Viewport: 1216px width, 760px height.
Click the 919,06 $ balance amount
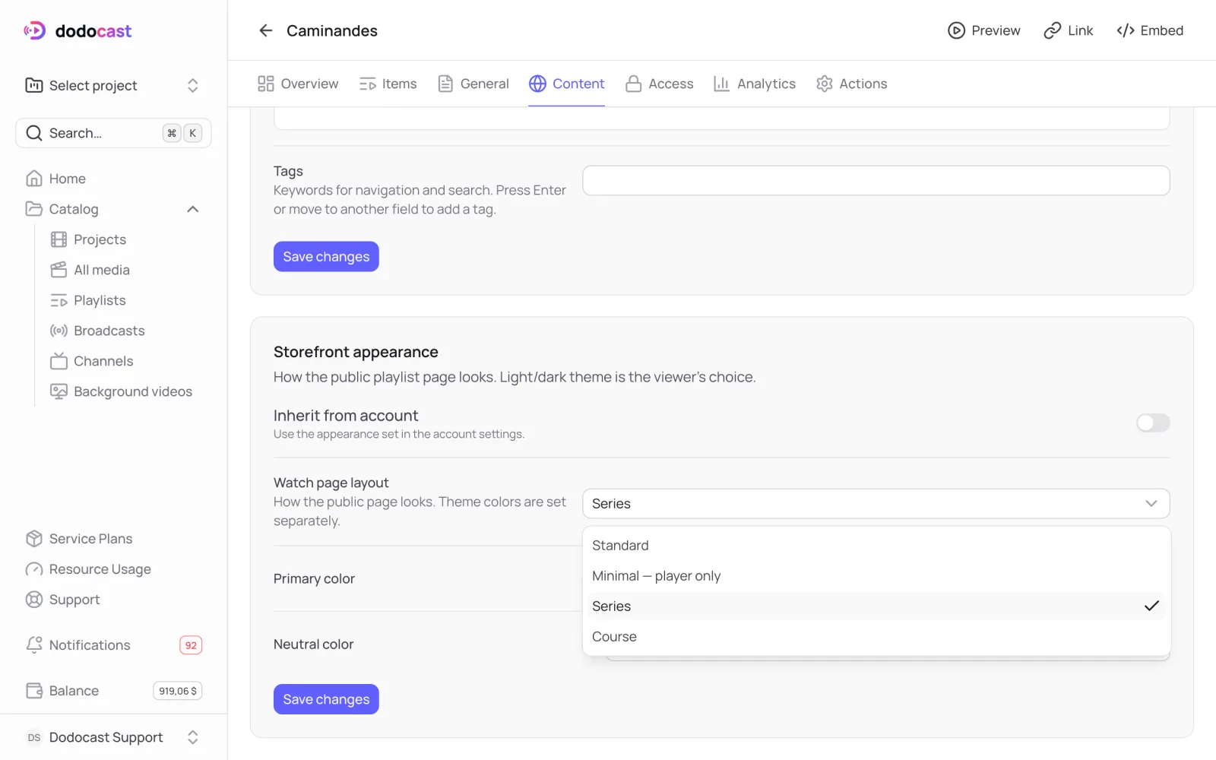coord(178,691)
